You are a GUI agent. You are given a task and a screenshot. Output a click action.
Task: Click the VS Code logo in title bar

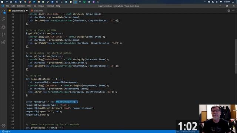click(3, 6)
